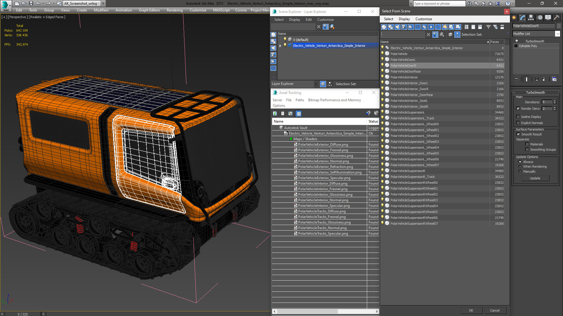563x316 pixels.
Task: Open the Modifiers menu
Action: click(101, 10)
